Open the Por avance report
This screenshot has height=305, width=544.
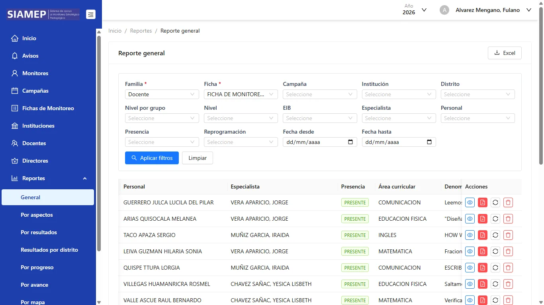48,285
